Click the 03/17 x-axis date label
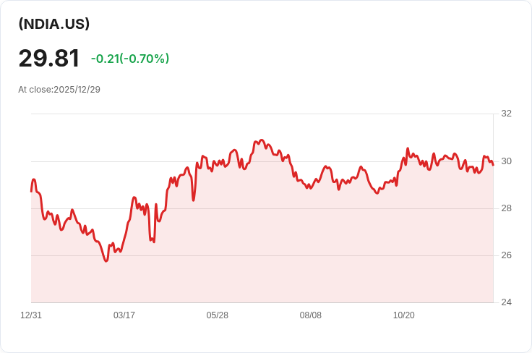The image size is (532, 353). pyautogui.click(x=124, y=315)
